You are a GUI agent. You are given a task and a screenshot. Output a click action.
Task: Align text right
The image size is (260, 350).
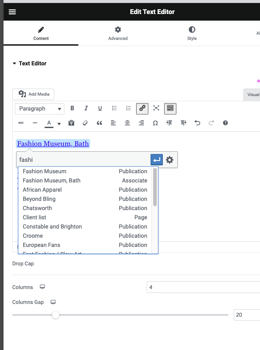click(141, 123)
